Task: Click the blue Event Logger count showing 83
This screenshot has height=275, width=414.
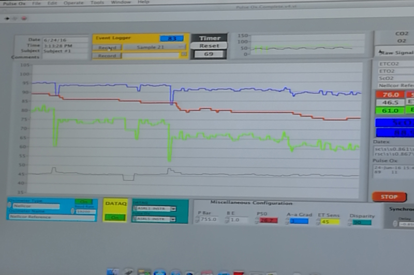Action: click(x=172, y=38)
